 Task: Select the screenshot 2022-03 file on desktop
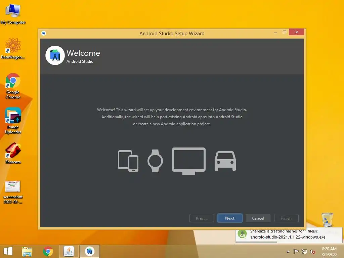click(x=13, y=192)
